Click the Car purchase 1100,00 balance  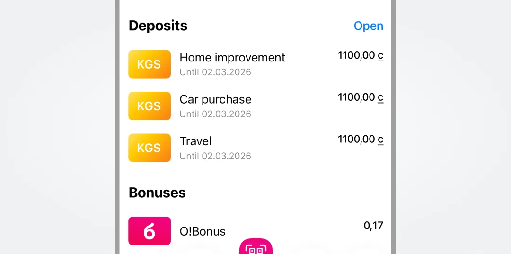[x=356, y=97]
